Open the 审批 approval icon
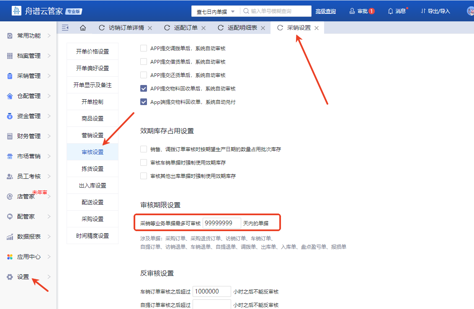The height and width of the screenshot is (309, 474). [x=352, y=11]
